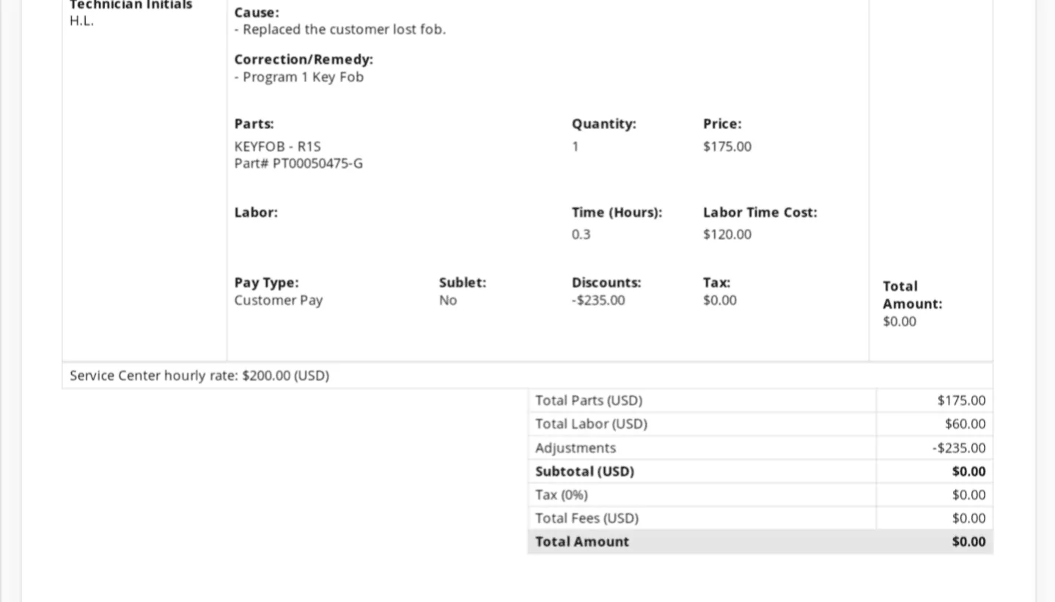This screenshot has height=602, width=1055.
Task: Click the bold Subtotal (USD) row
Action: pos(760,471)
